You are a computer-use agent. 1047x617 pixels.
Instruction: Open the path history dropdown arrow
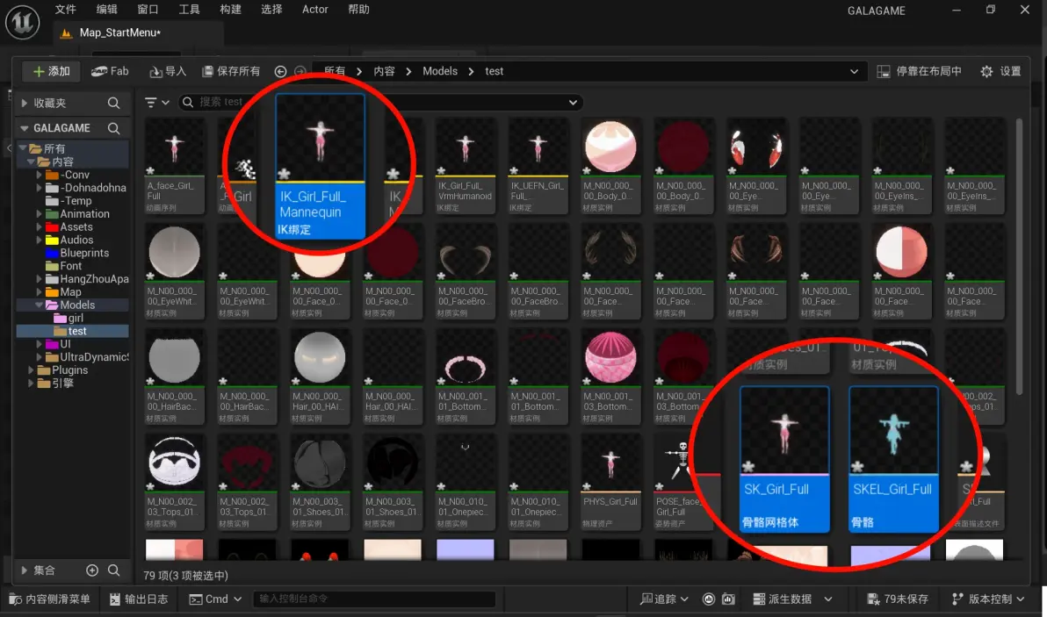tap(854, 71)
